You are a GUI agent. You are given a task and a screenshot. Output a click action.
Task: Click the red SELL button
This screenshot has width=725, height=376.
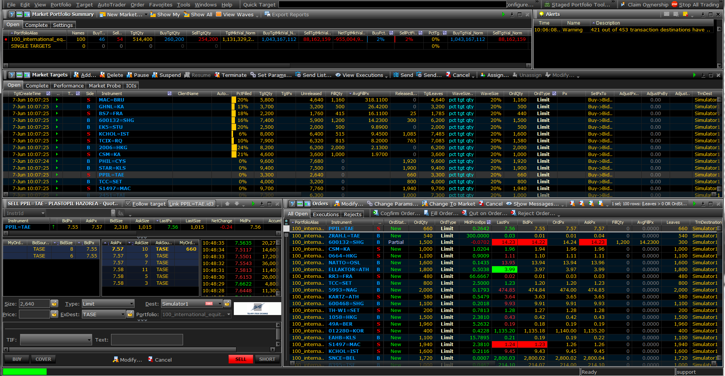pyautogui.click(x=241, y=359)
